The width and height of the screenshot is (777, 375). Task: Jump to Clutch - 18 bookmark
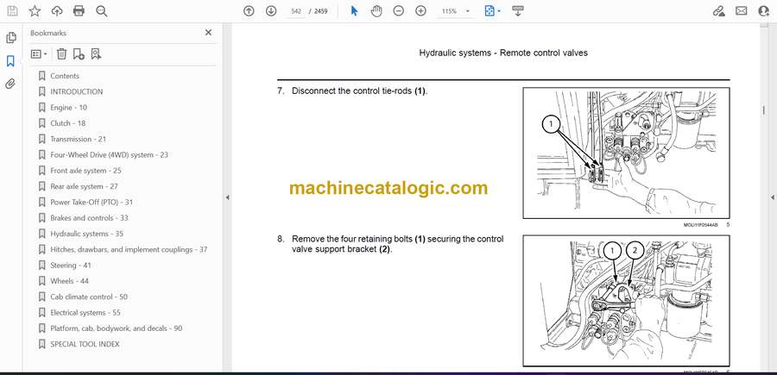pyautogui.click(x=67, y=123)
